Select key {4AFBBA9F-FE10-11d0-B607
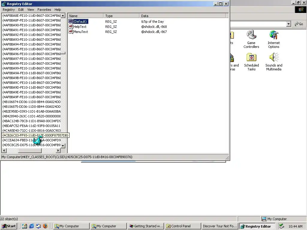307x230 pixels. tap(31, 97)
